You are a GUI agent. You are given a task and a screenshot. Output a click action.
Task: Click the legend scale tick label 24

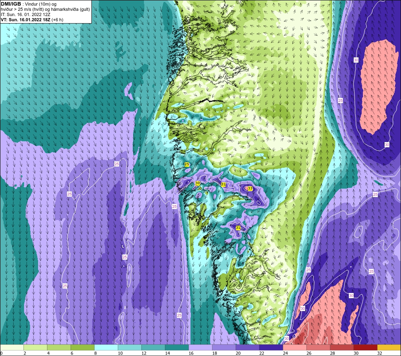(286, 353)
